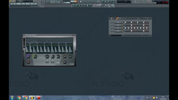Open the CHANNELS menu
Screen dimensions: 178x100
19,4
